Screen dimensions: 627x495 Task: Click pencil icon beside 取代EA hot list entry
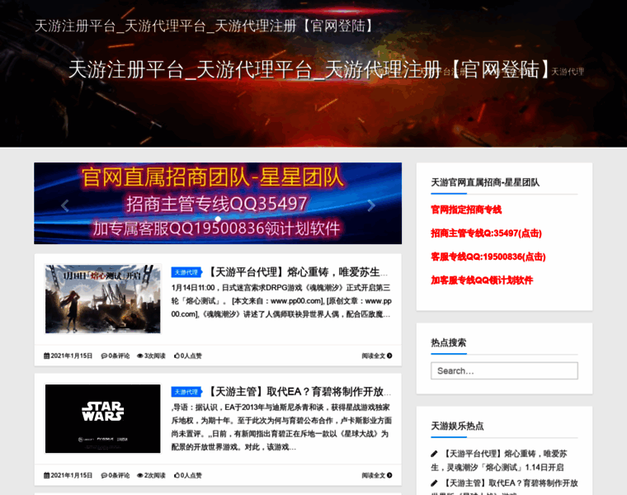pyautogui.click(x=434, y=483)
